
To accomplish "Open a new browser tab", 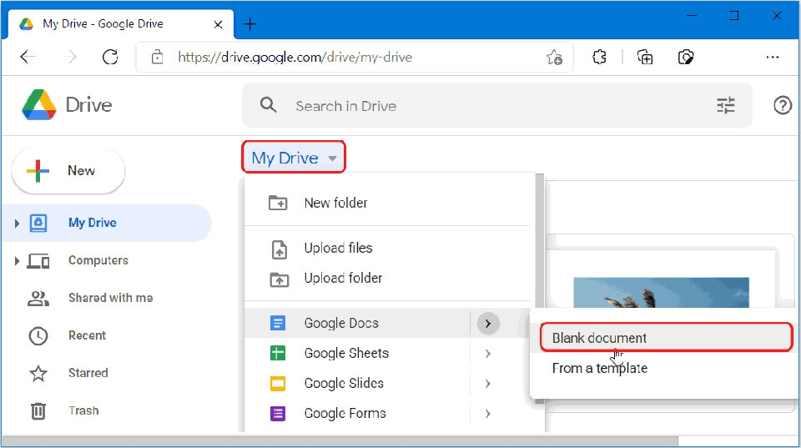I will click(x=249, y=24).
